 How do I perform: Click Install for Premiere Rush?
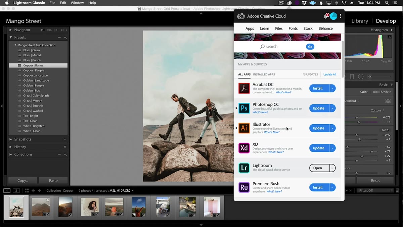pos(318,187)
